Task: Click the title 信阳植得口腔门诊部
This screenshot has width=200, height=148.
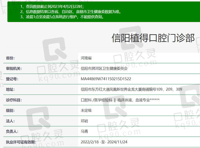Action: coord(153,38)
